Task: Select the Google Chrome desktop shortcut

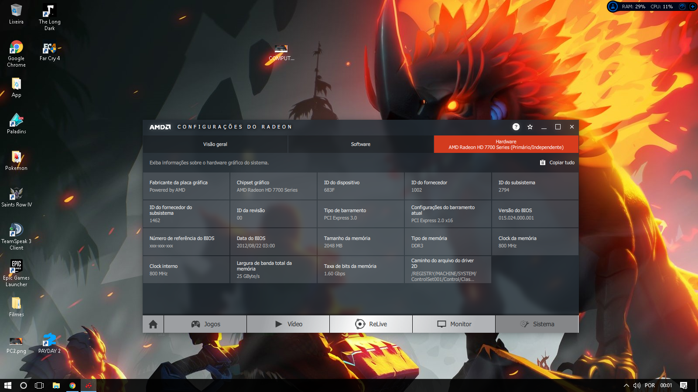Action: pyautogui.click(x=16, y=54)
